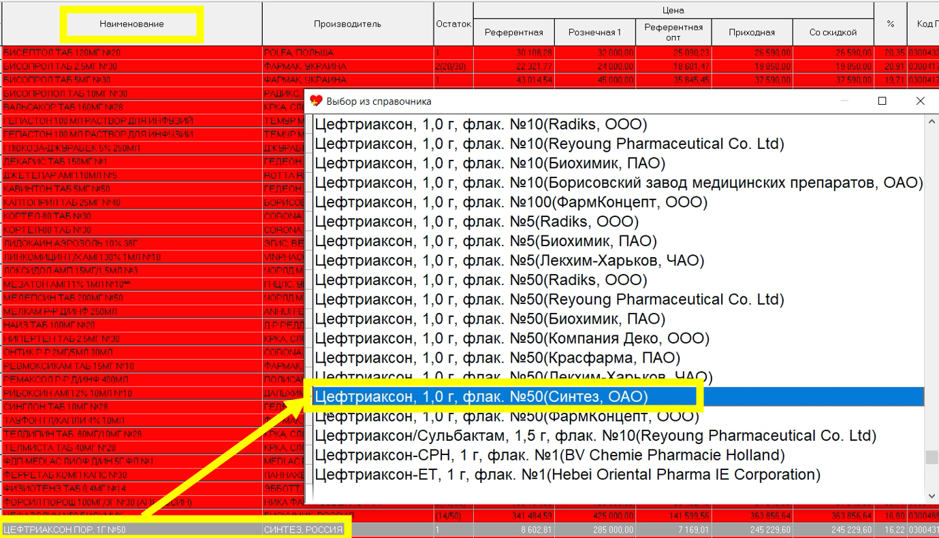This screenshot has height=538, width=939.
Task: Click the heart icon in the dialog title bar
Action: (x=317, y=101)
